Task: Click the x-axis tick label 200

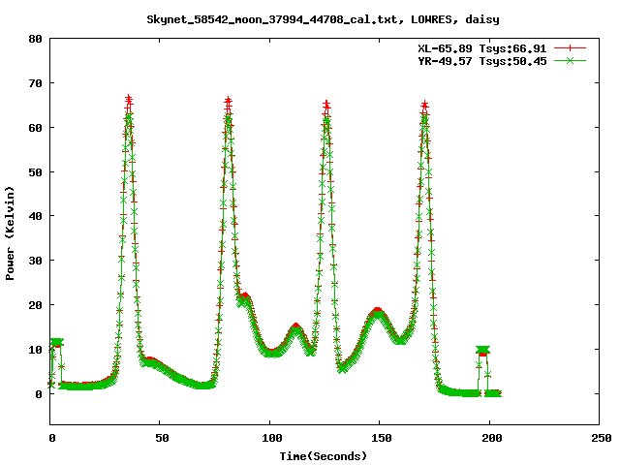Action: 491,438
